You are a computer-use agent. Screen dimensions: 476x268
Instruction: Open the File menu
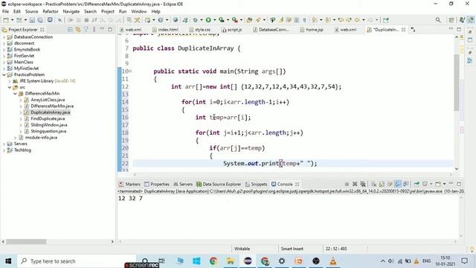[5, 11]
